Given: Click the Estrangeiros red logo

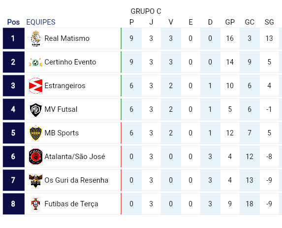Looking at the screenshot, I should click(35, 86).
